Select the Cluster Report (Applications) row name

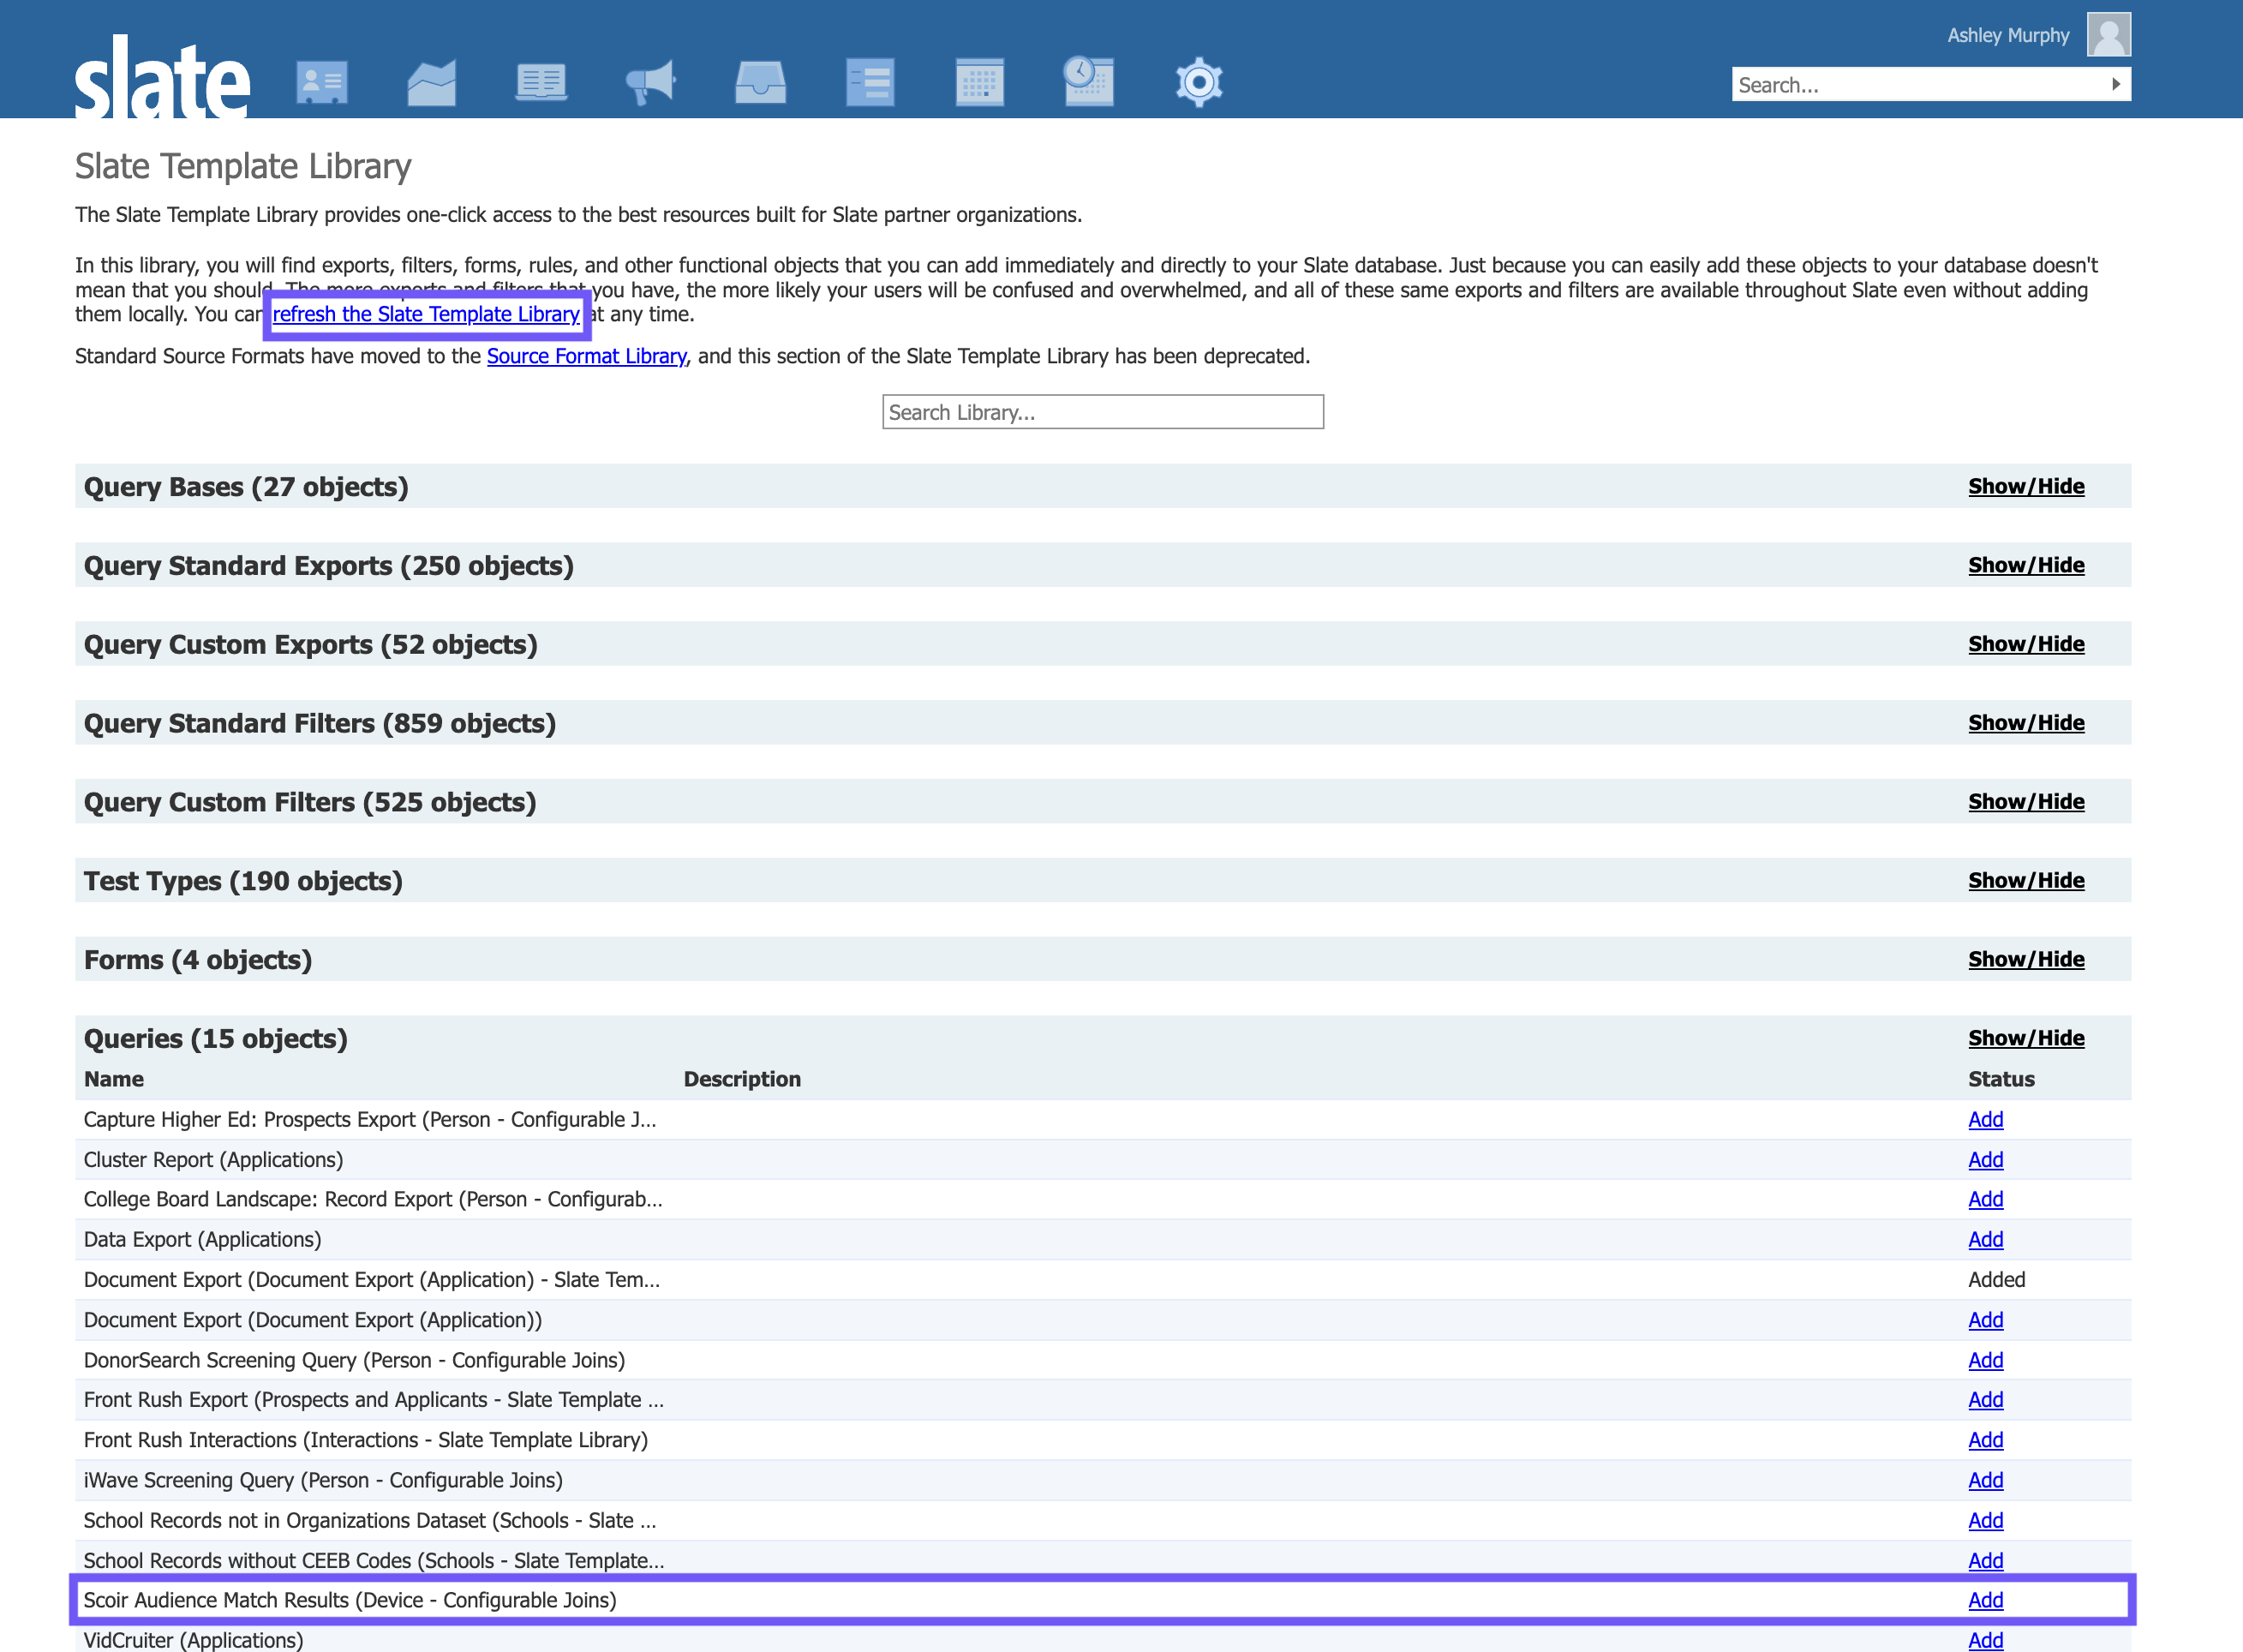pos(213,1160)
